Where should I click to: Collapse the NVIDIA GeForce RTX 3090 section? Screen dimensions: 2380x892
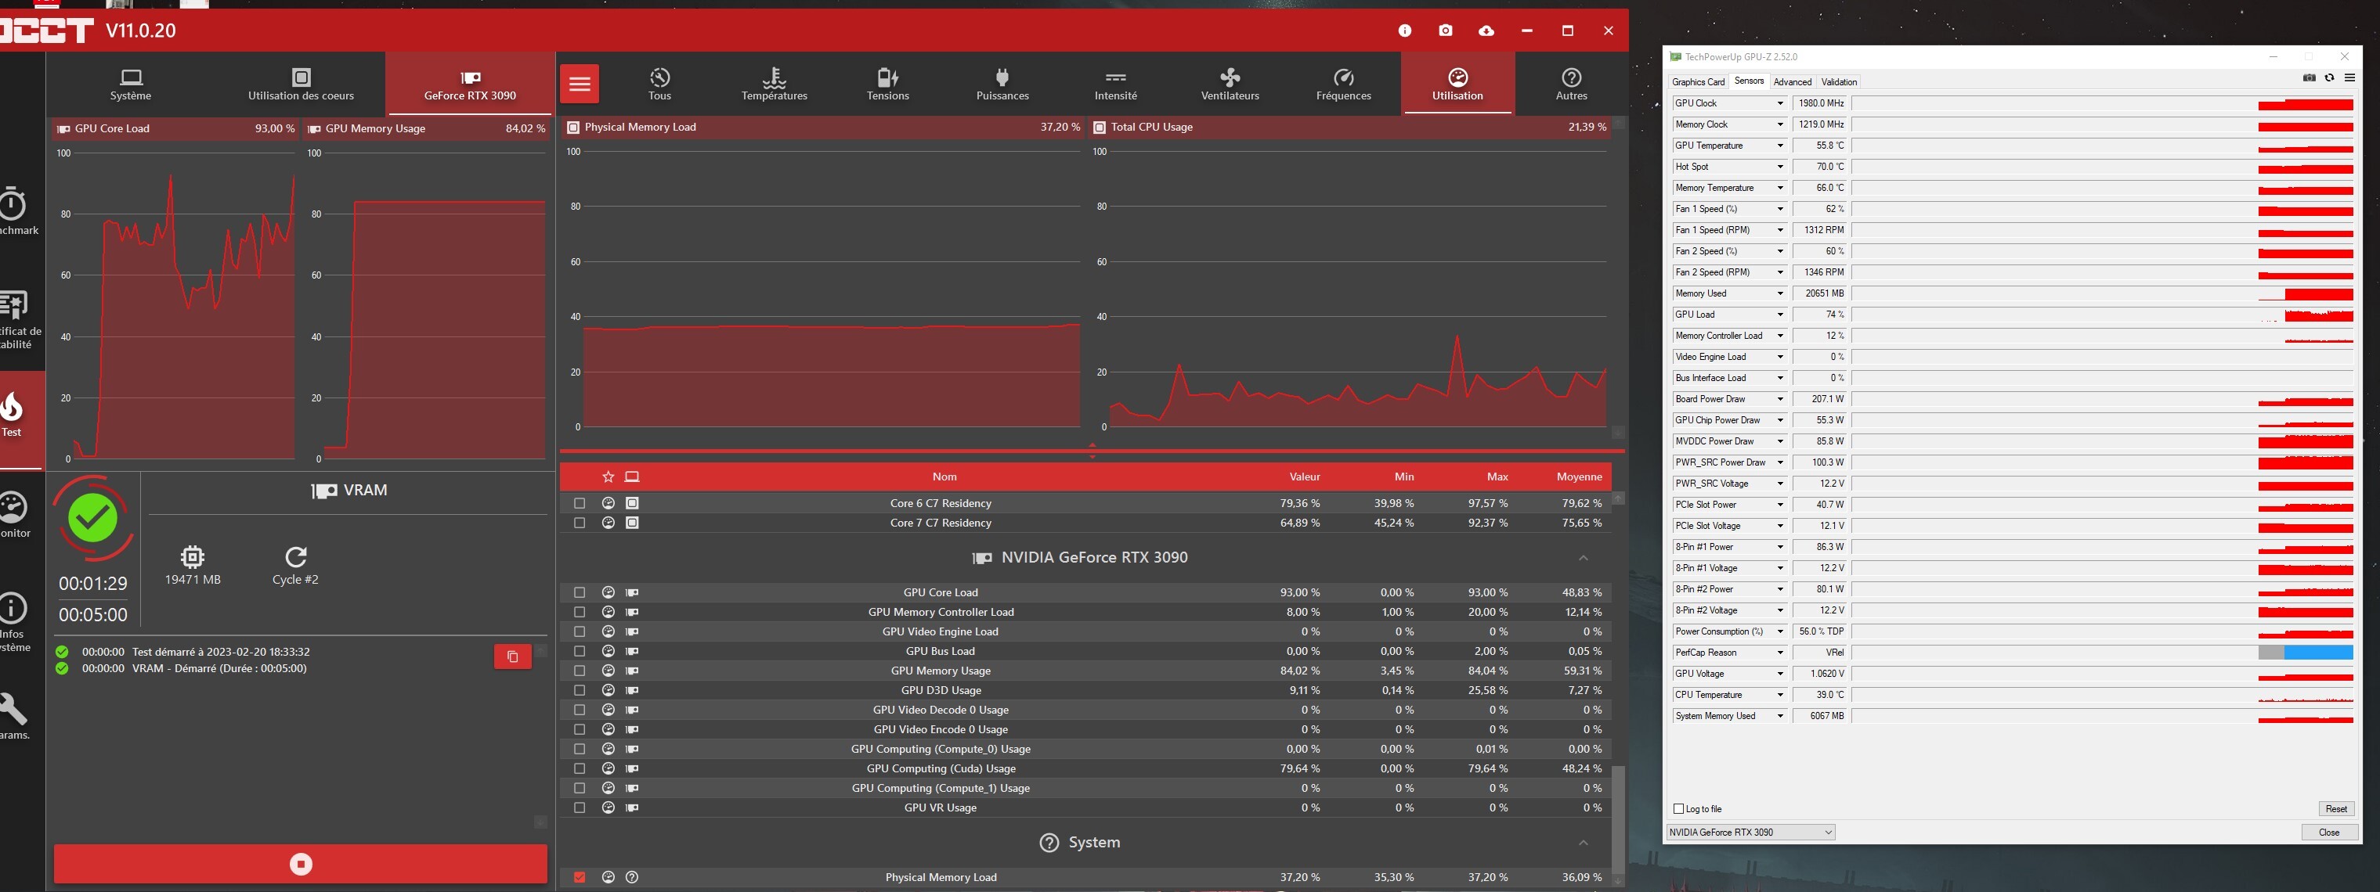tap(1583, 558)
